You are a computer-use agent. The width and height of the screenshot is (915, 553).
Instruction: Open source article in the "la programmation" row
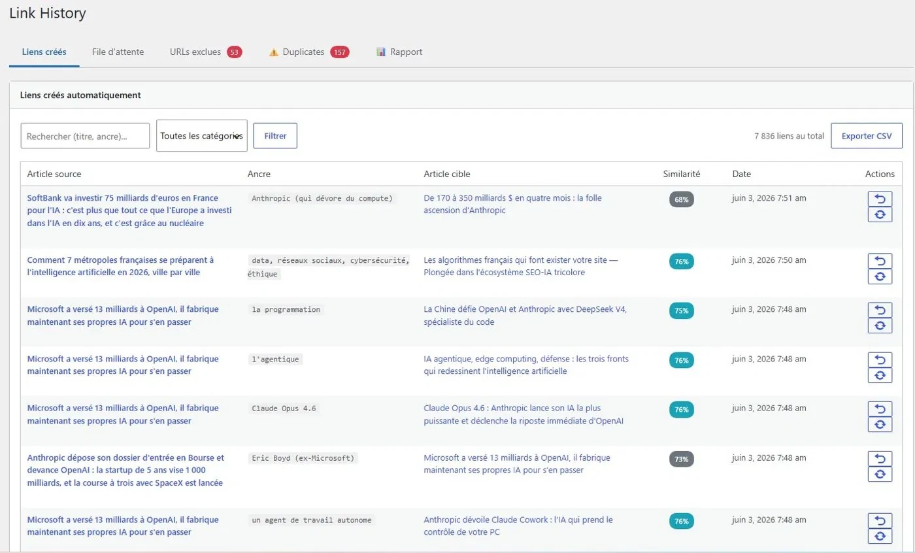(x=123, y=315)
